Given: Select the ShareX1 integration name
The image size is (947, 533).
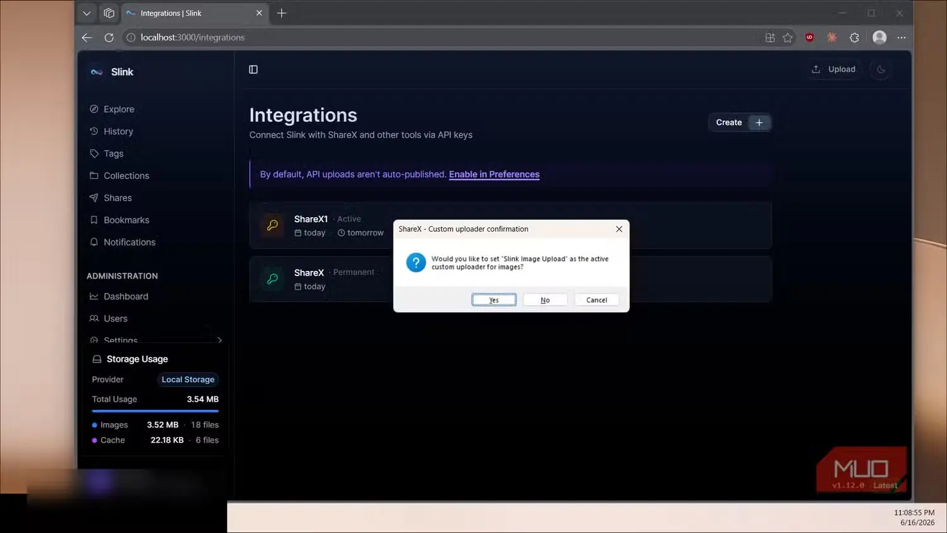Looking at the screenshot, I should (311, 219).
